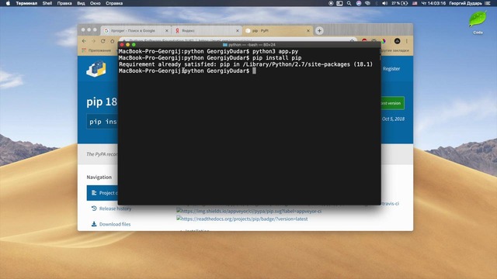This screenshot has height=279, width=497.
Task: Open a new browser tab with plus
Action: point(319,31)
